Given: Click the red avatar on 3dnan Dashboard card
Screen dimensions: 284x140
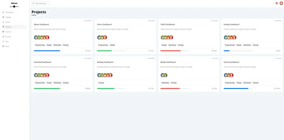Looking at the screenshot, I should [x=47, y=37].
